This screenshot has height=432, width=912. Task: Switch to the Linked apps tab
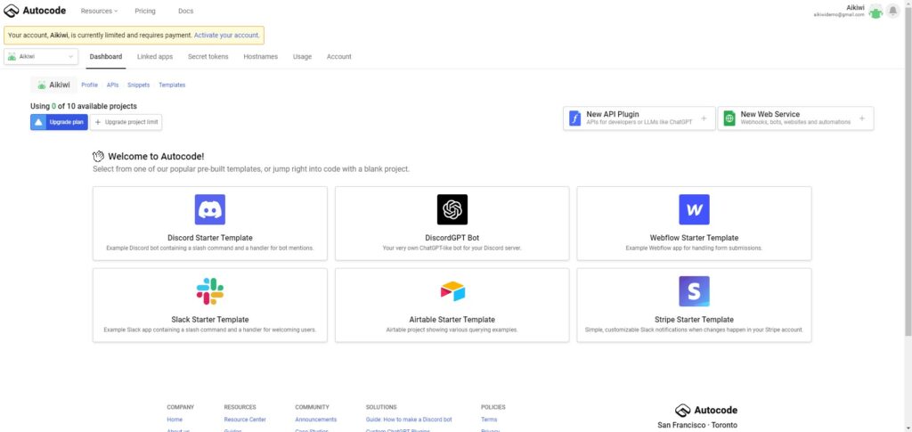(155, 56)
